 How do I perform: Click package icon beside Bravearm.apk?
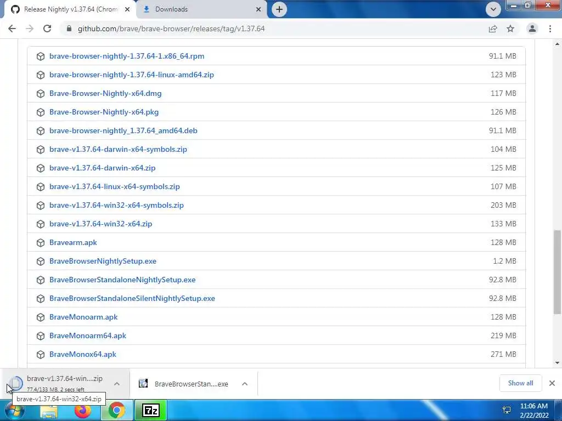coord(41,242)
